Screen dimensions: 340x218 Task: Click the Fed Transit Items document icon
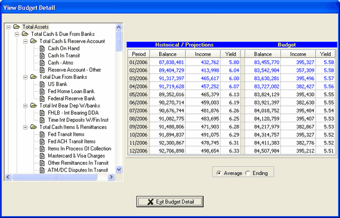[x=42, y=134]
